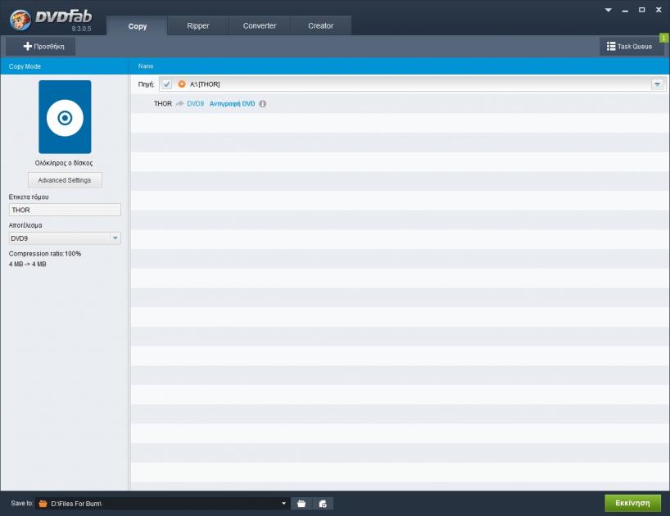The width and height of the screenshot is (670, 516).
Task: Click the Αντιγραφή DVD link
Action: point(232,104)
